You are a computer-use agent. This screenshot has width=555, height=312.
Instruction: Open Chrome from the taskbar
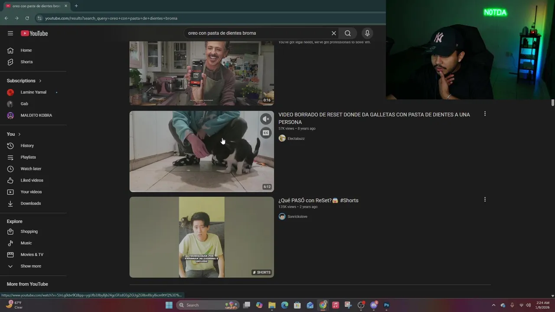(323, 305)
